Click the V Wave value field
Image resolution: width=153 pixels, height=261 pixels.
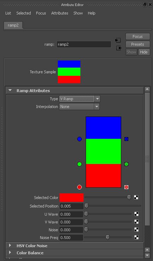click(71, 222)
